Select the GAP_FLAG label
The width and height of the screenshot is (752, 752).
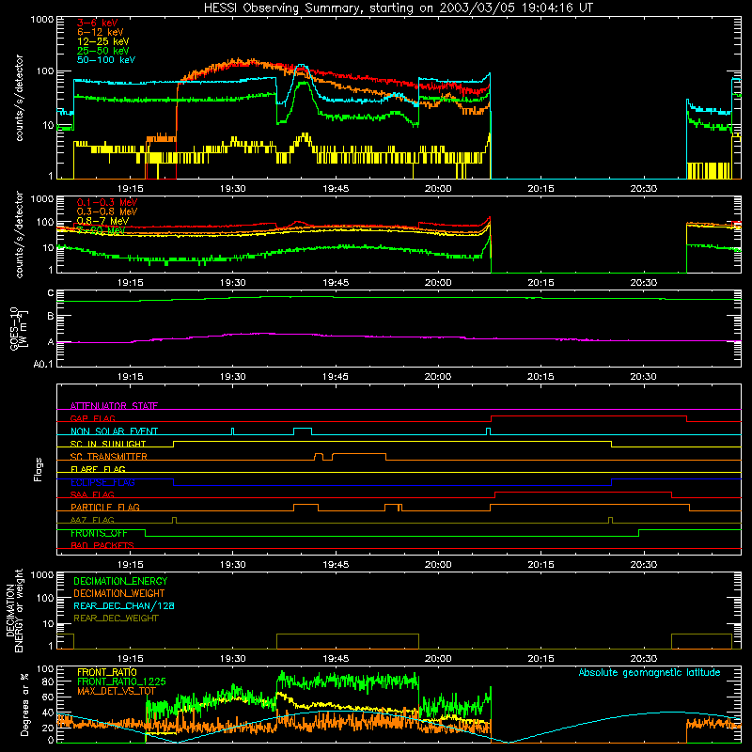click(93, 418)
